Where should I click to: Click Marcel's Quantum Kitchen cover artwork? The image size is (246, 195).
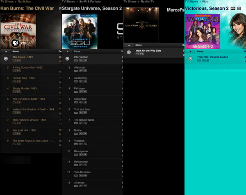141,25
